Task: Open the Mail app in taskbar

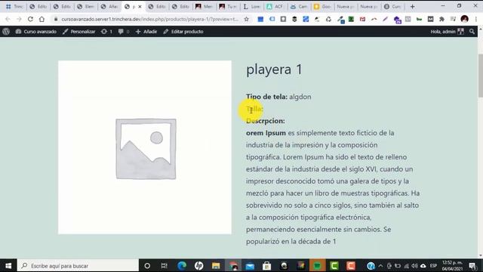Action: 250,265
